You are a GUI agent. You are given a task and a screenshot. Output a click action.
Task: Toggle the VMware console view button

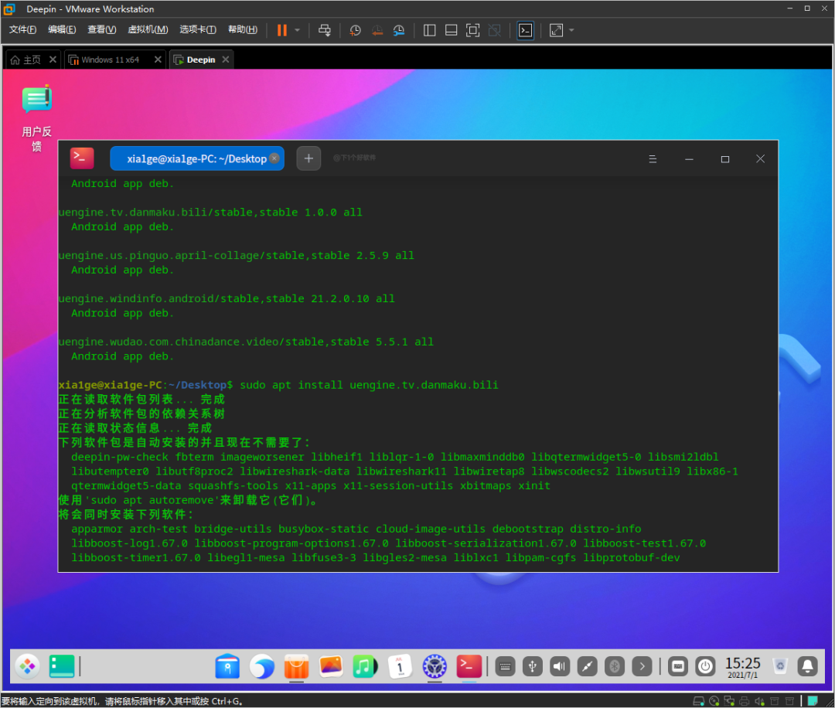[525, 30]
